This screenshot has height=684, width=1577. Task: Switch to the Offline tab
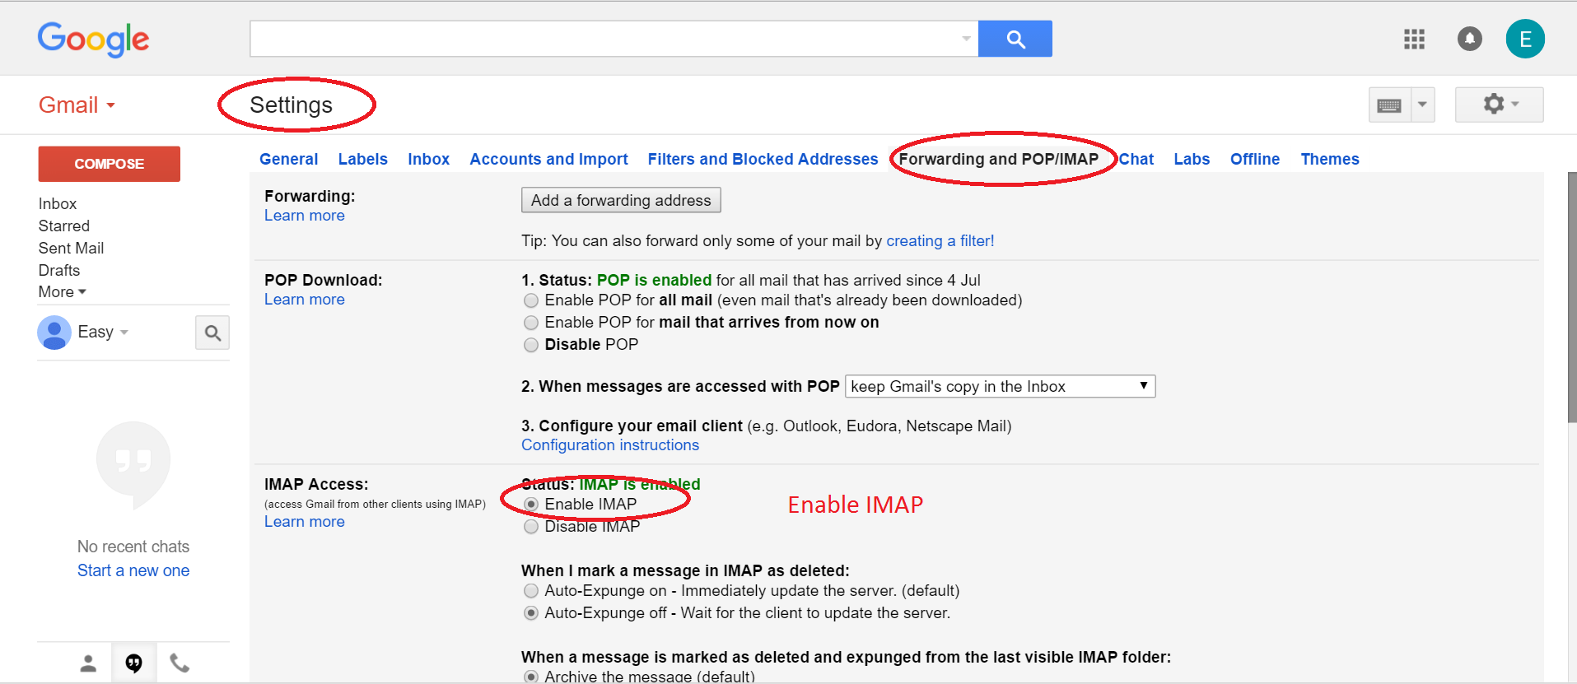[1254, 160]
